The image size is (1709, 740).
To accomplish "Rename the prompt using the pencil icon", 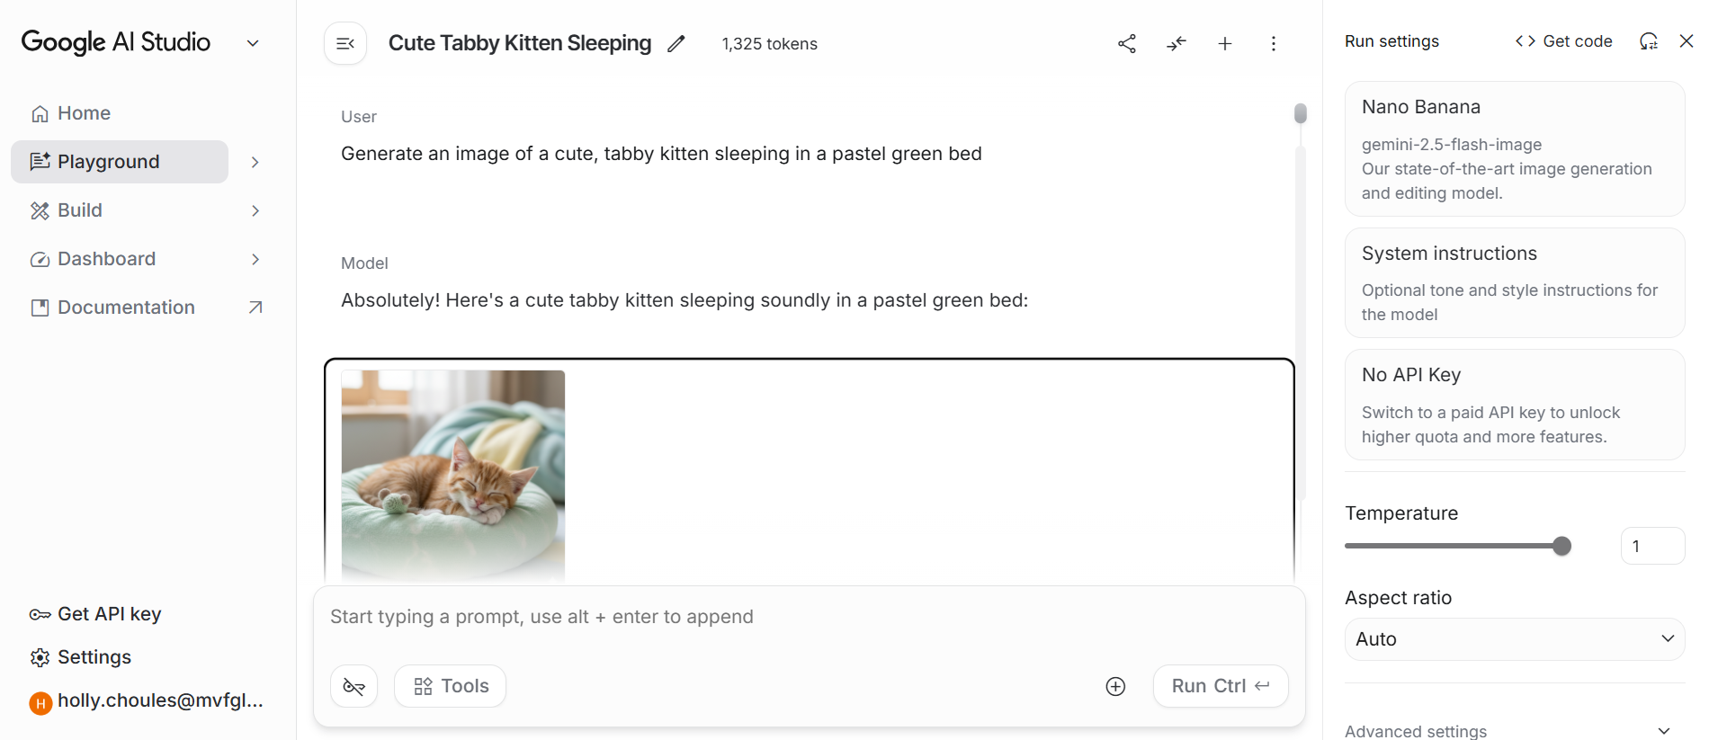I will [x=676, y=42].
